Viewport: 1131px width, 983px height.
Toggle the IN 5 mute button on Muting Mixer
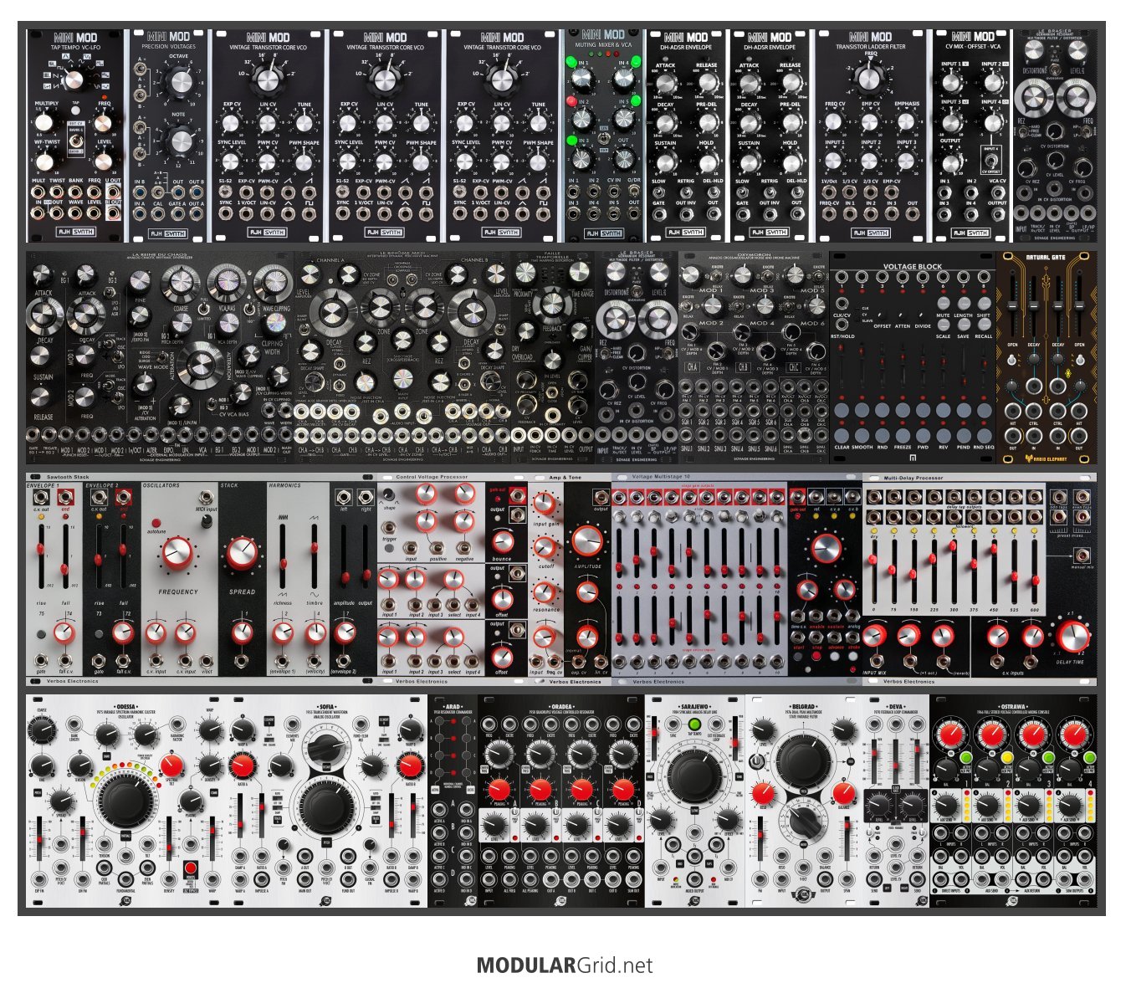[636, 101]
